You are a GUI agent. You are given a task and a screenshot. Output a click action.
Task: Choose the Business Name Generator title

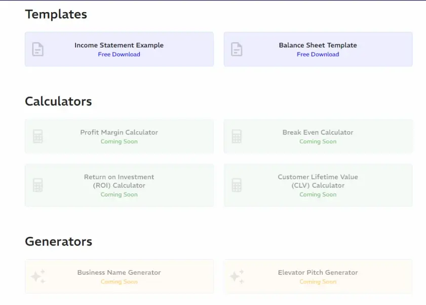(119, 272)
